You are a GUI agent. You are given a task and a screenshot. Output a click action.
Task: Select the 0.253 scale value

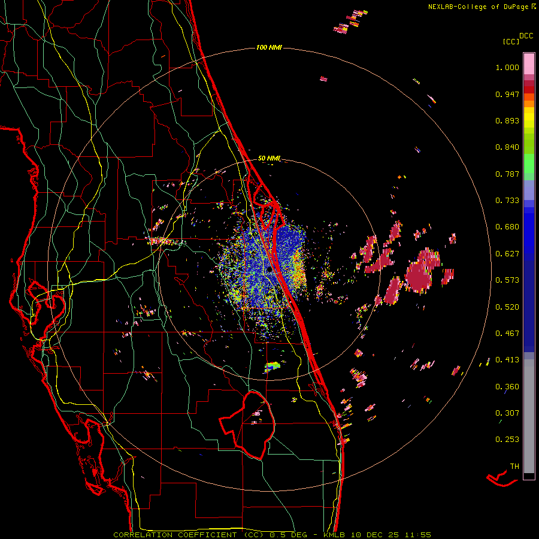507,440
